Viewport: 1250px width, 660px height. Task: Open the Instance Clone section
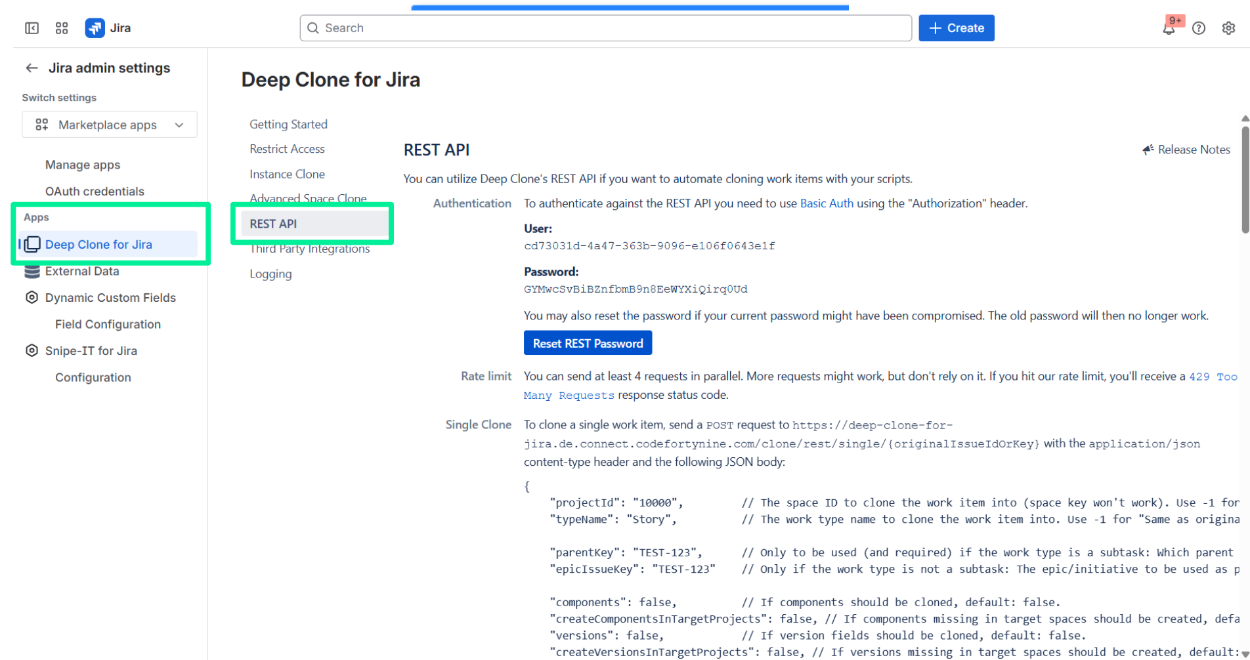pos(287,174)
